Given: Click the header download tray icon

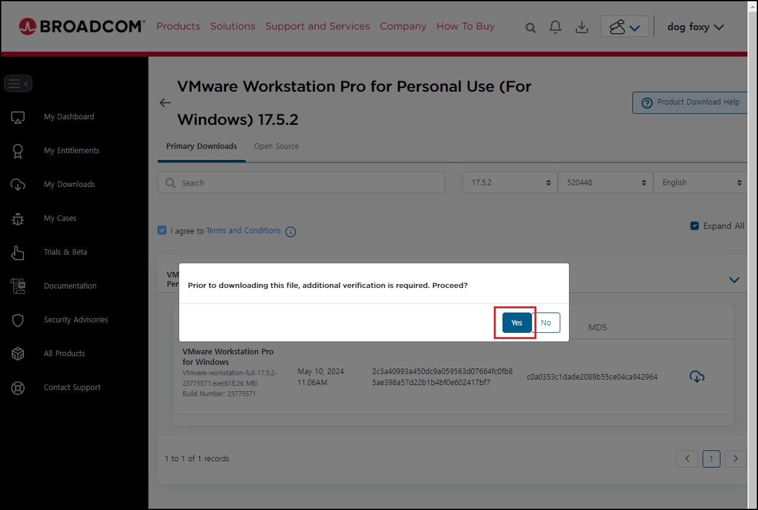Looking at the screenshot, I should tap(581, 27).
